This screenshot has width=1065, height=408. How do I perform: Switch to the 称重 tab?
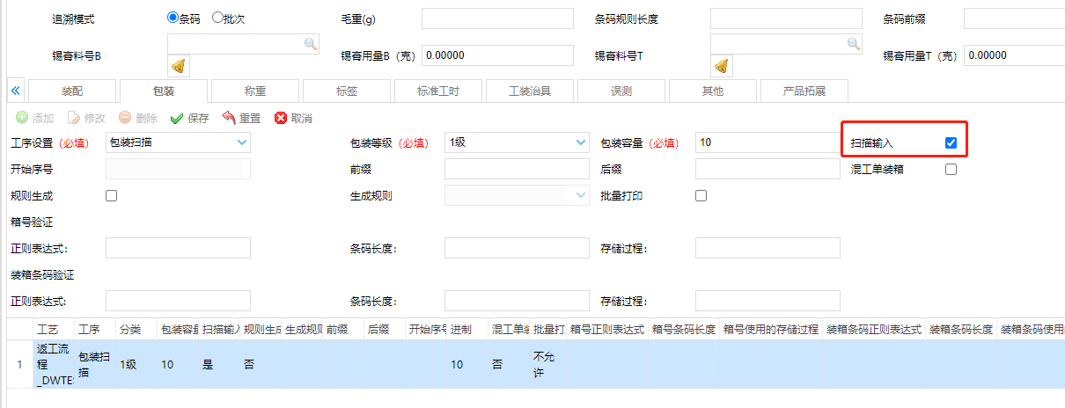tap(255, 91)
